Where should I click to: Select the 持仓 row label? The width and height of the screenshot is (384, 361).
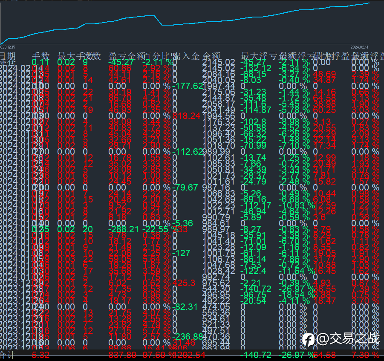tap(8, 62)
